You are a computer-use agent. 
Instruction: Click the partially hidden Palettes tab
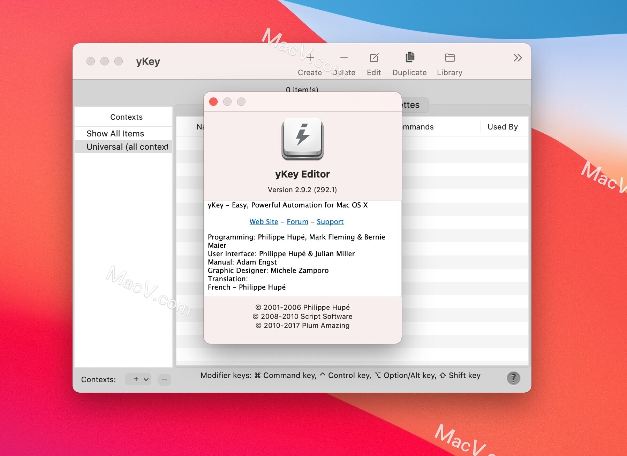[414, 105]
